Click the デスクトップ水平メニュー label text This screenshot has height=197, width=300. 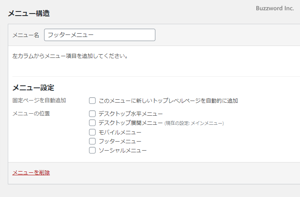point(131,114)
